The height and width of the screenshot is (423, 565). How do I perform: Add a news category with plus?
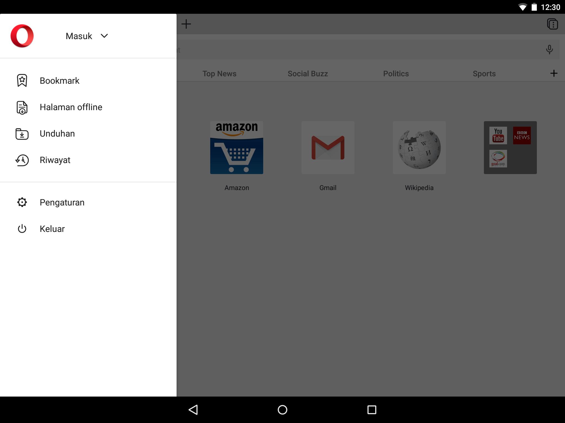tap(554, 73)
